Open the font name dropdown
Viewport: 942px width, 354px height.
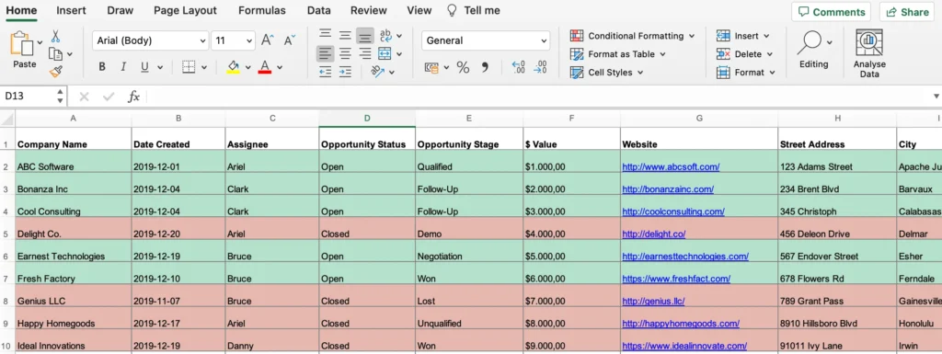pos(150,40)
